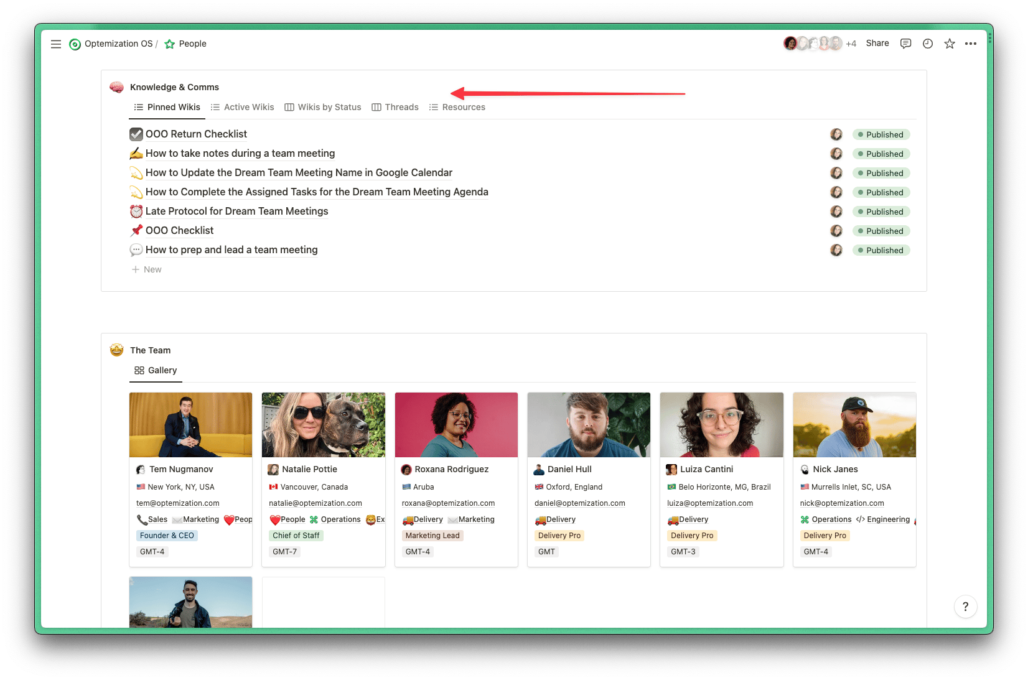Open the Resources tab
Image resolution: width=1028 pixels, height=680 pixels.
tap(457, 108)
